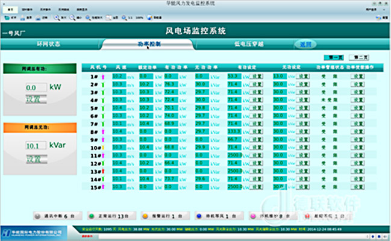
Task: Click 设置 under 网调总无功 panel
Action: pos(34,158)
